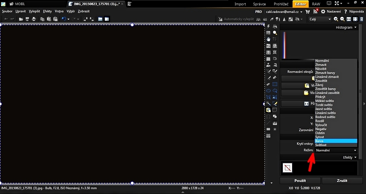Open the RSS news feed icon
Image resolution: width=366 pixels, height=194 pixels.
(315, 12)
